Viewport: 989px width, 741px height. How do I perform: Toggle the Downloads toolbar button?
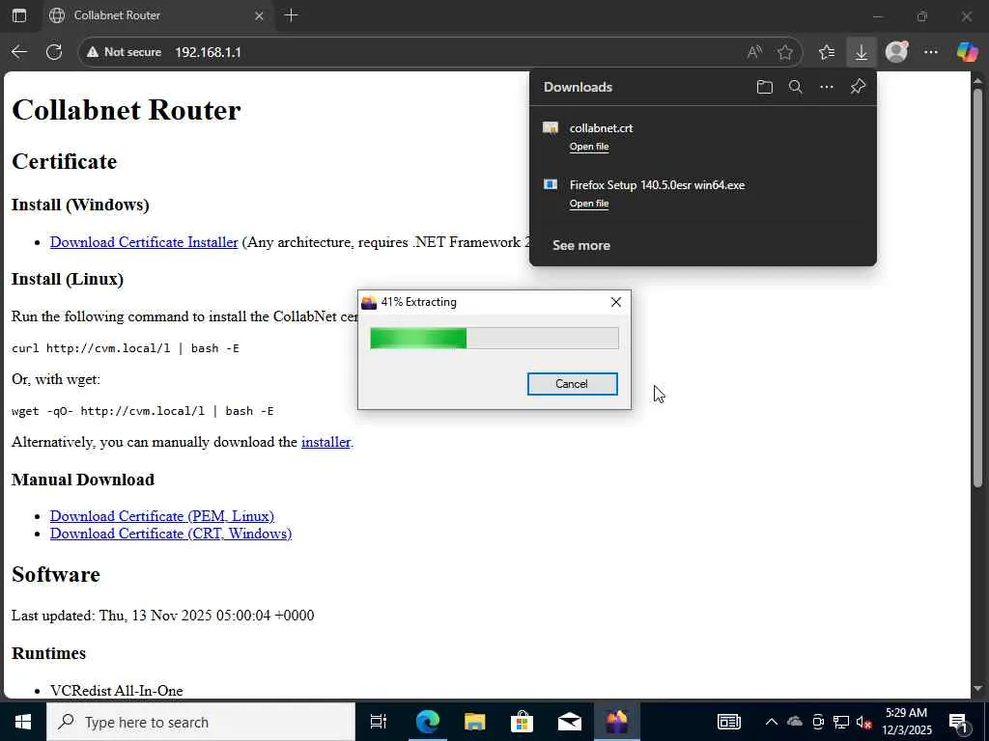tap(861, 52)
